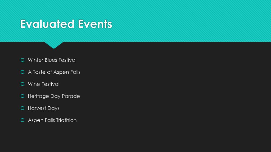Screen dimensions: 271x152
Task: Click the circle bullet beside Wine Festival
Action: (x=22, y=84)
